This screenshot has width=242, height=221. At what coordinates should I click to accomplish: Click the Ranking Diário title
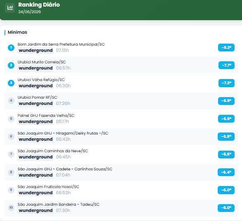39,5
